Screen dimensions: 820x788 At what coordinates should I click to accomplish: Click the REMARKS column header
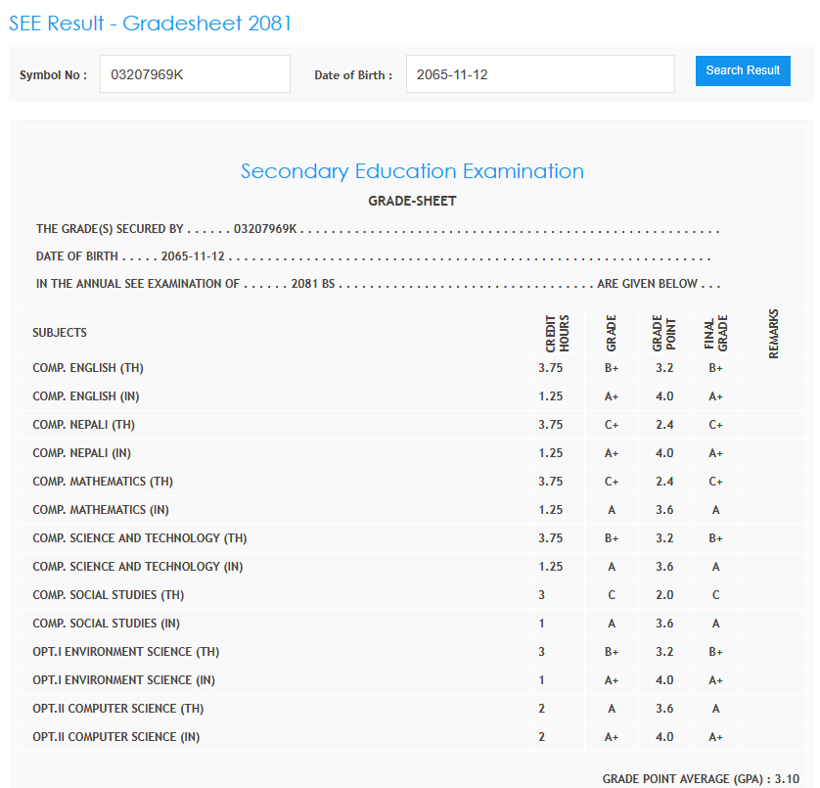click(x=774, y=334)
